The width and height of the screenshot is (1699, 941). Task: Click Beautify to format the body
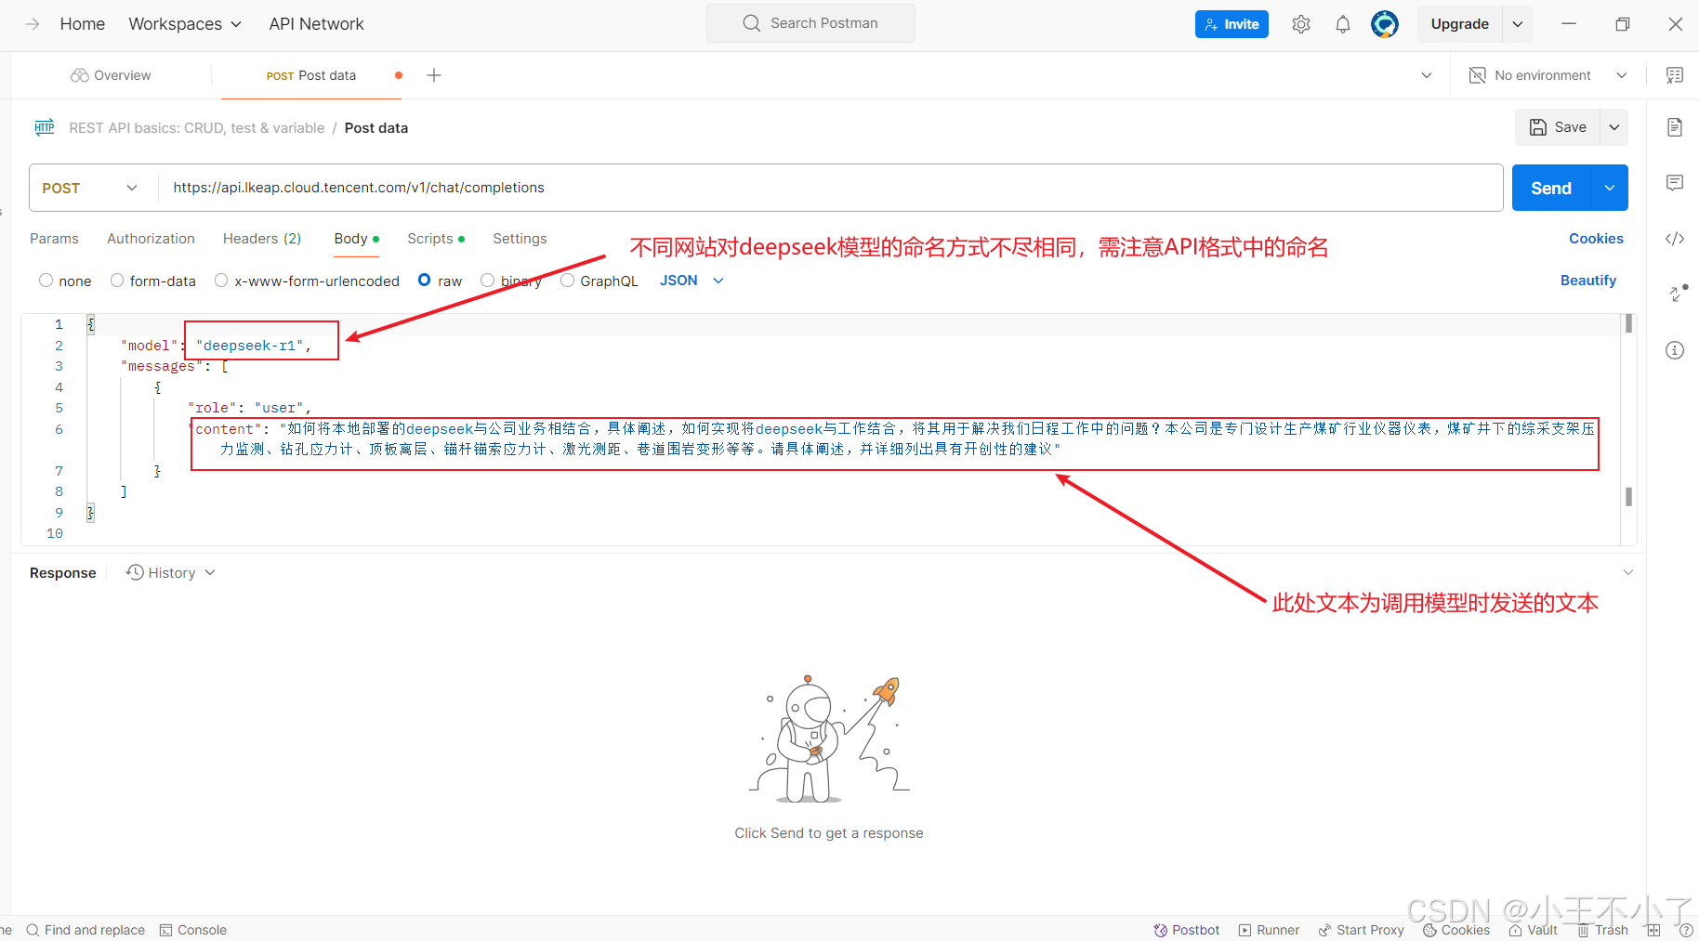(1587, 281)
